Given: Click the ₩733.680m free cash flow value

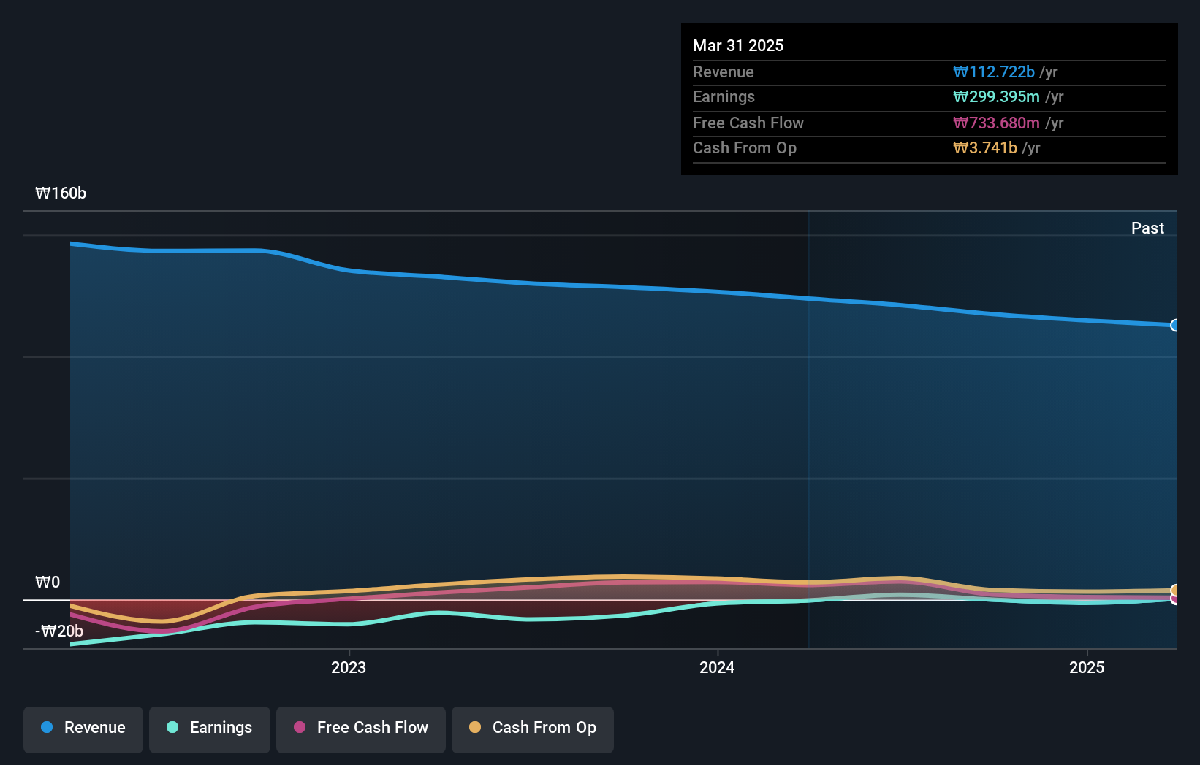Looking at the screenshot, I should (x=996, y=123).
